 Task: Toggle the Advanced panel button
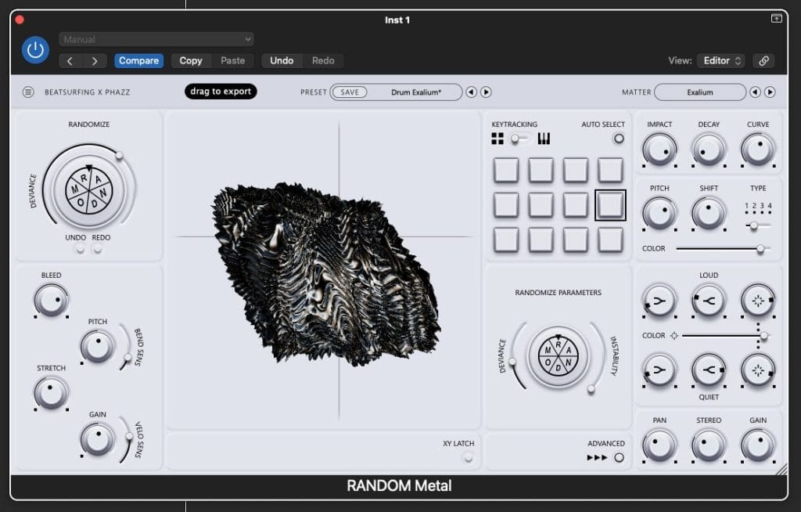[619, 457]
